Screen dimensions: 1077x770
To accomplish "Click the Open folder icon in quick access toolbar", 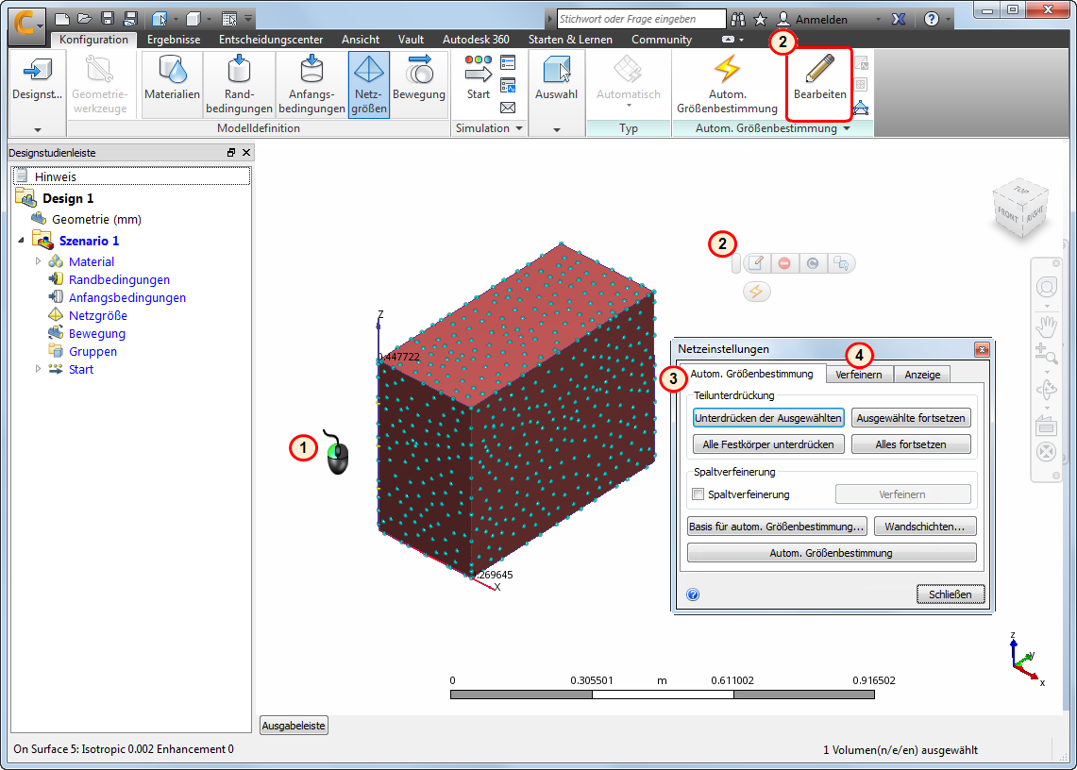I will 85,19.
